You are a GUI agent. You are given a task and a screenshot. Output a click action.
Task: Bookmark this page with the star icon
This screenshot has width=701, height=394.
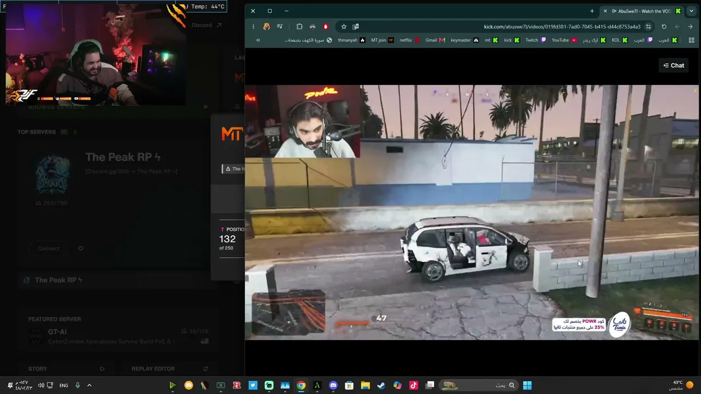click(344, 26)
